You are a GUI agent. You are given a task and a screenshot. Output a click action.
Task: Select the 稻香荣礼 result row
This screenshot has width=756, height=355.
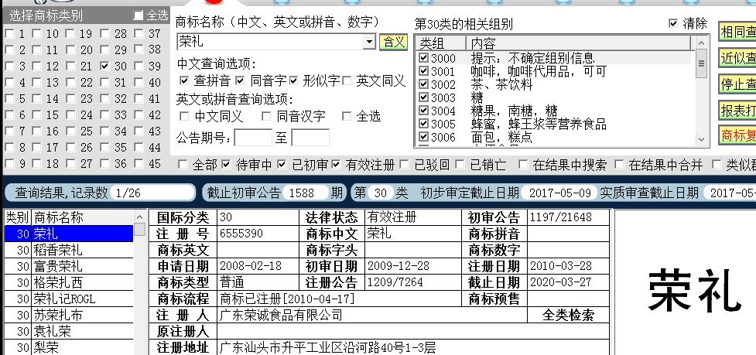[x=69, y=251]
